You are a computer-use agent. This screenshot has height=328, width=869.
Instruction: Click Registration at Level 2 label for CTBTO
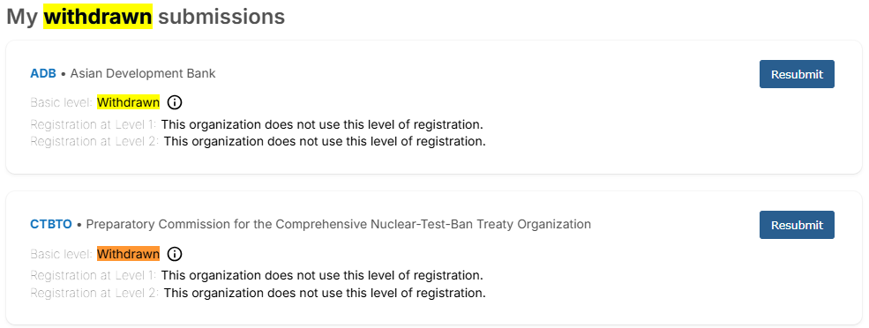click(x=94, y=293)
